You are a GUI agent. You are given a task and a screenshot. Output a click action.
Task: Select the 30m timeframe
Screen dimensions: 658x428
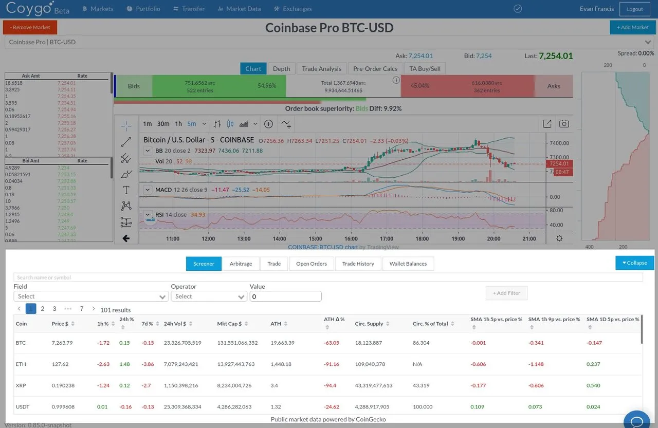tap(163, 124)
